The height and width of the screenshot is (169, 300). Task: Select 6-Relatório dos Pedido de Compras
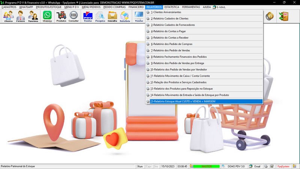point(204,44)
